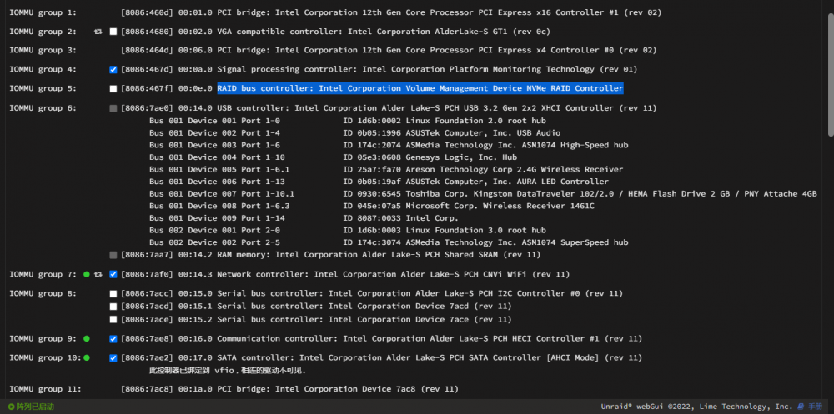The width and height of the screenshot is (834, 414).
Task: Click the green status dot for IOMMU group 7
Action: [x=87, y=274]
